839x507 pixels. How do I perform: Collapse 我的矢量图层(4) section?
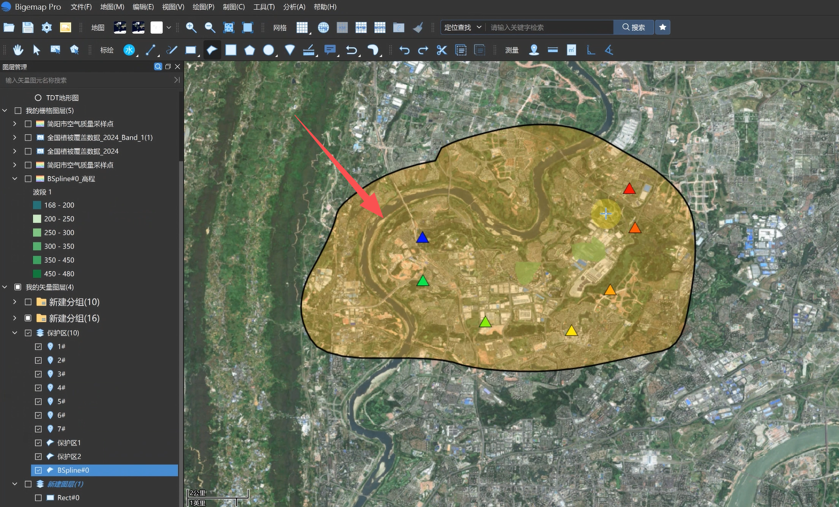click(x=5, y=287)
